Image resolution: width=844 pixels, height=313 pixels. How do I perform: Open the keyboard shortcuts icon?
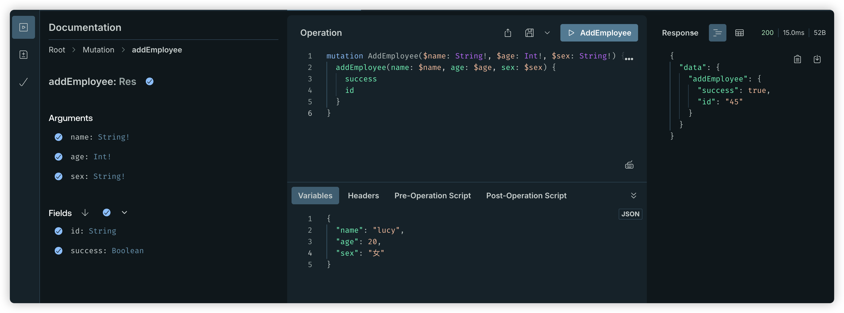point(629,165)
